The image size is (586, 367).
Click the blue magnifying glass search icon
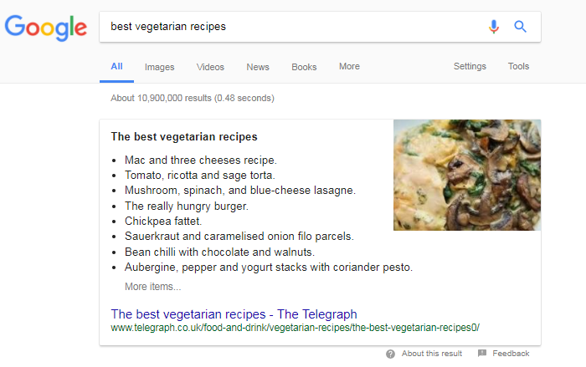[x=520, y=27]
